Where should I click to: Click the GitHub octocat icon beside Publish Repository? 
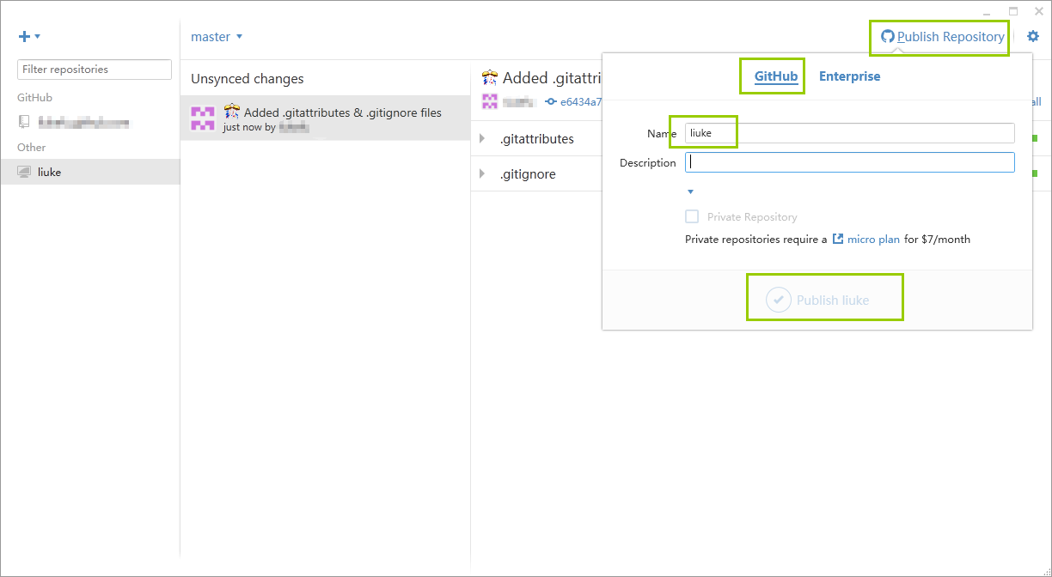[x=888, y=37]
